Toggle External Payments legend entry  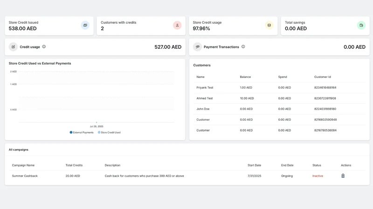82,132
